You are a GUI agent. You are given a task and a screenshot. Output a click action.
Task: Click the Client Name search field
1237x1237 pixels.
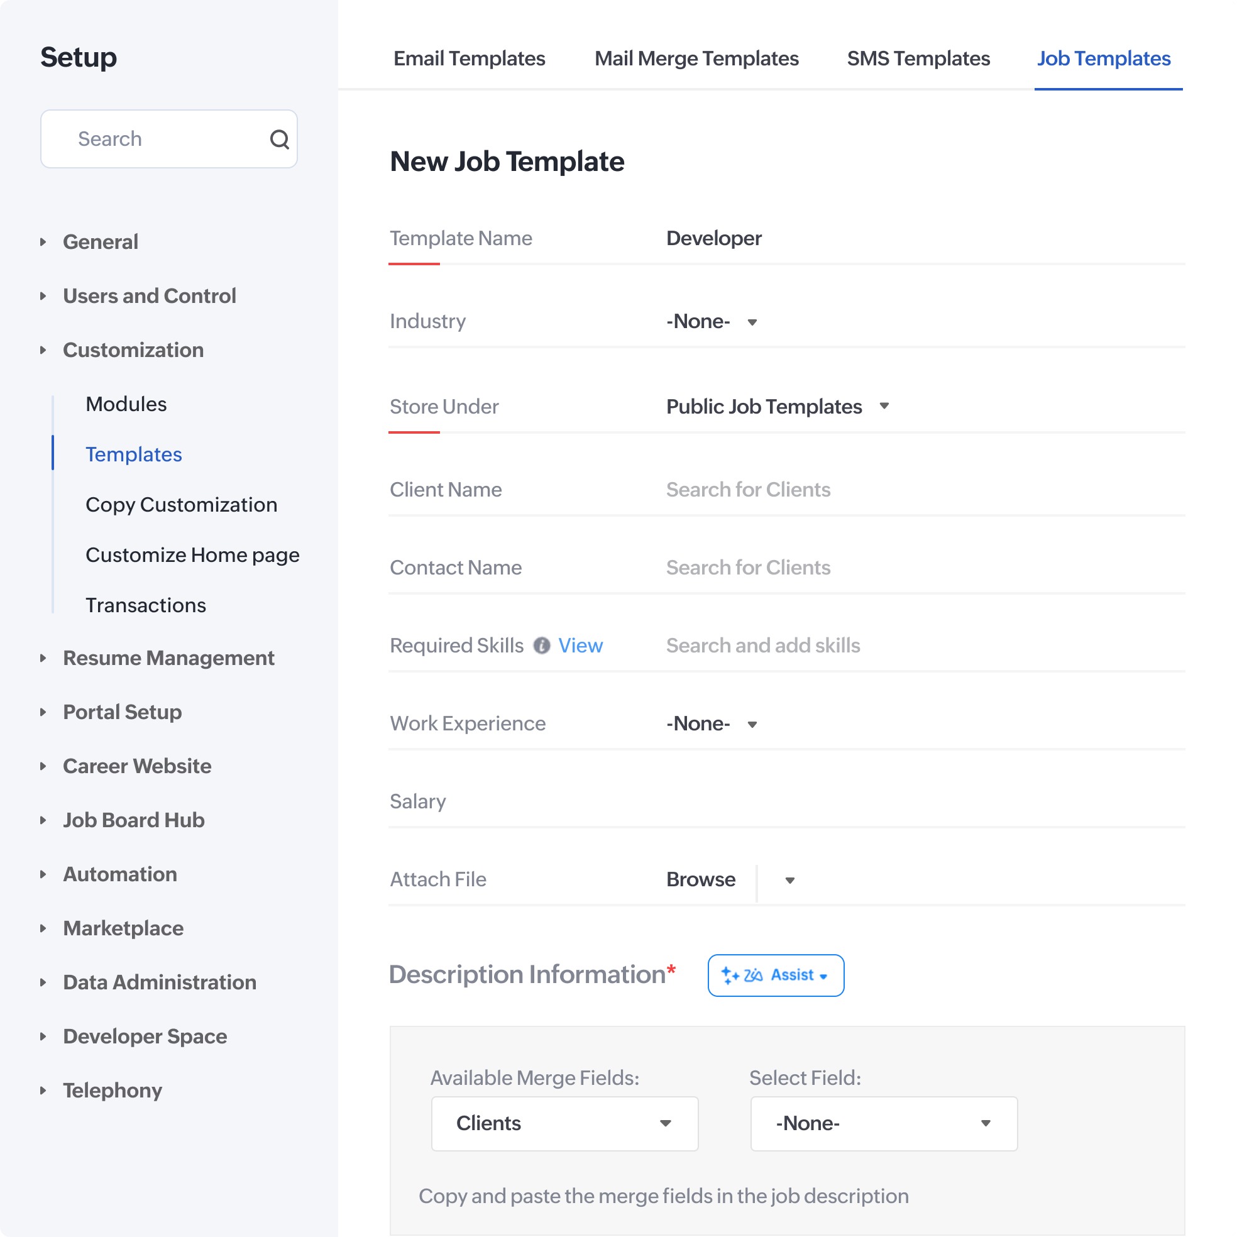[x=748, y=490]
